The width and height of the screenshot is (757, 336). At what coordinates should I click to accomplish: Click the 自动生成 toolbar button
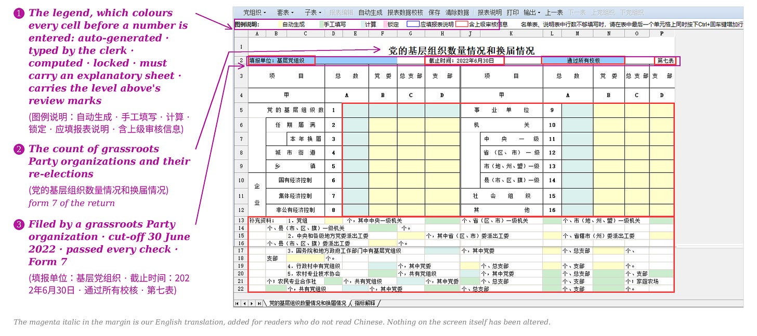pyautogui.click(x=370, y=12)
